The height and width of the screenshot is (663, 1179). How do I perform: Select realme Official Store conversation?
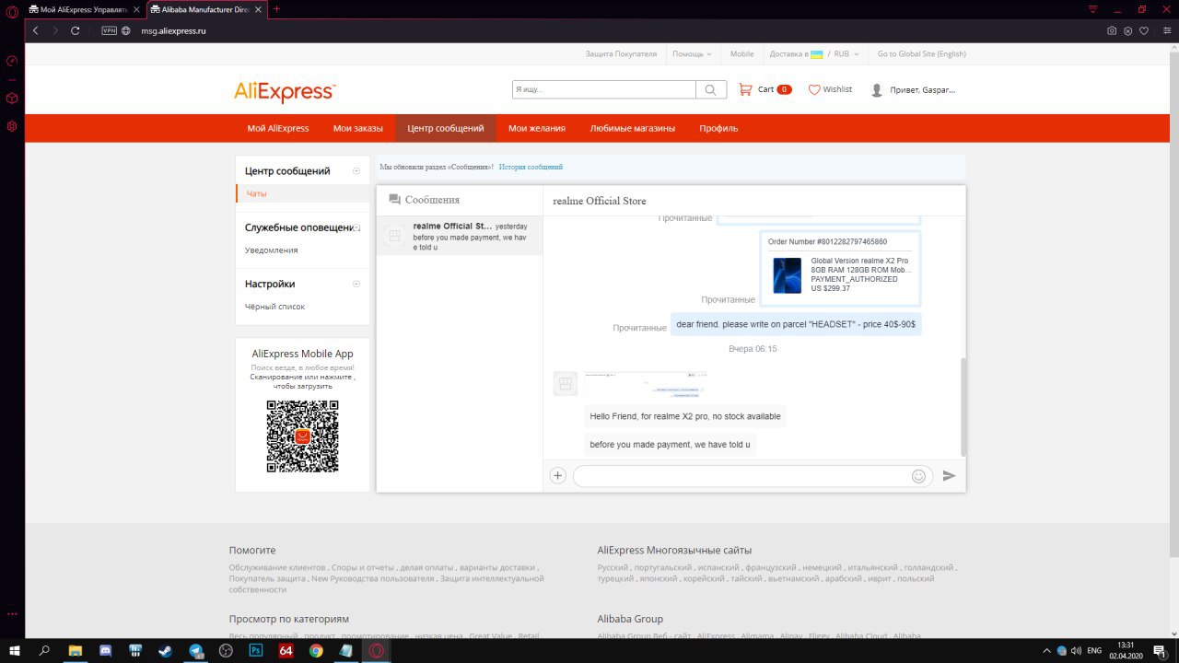coord(460,236)
